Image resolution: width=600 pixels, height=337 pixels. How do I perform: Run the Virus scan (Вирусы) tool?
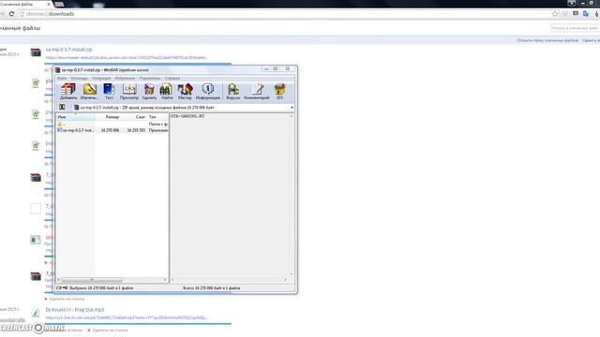[233, 92]
